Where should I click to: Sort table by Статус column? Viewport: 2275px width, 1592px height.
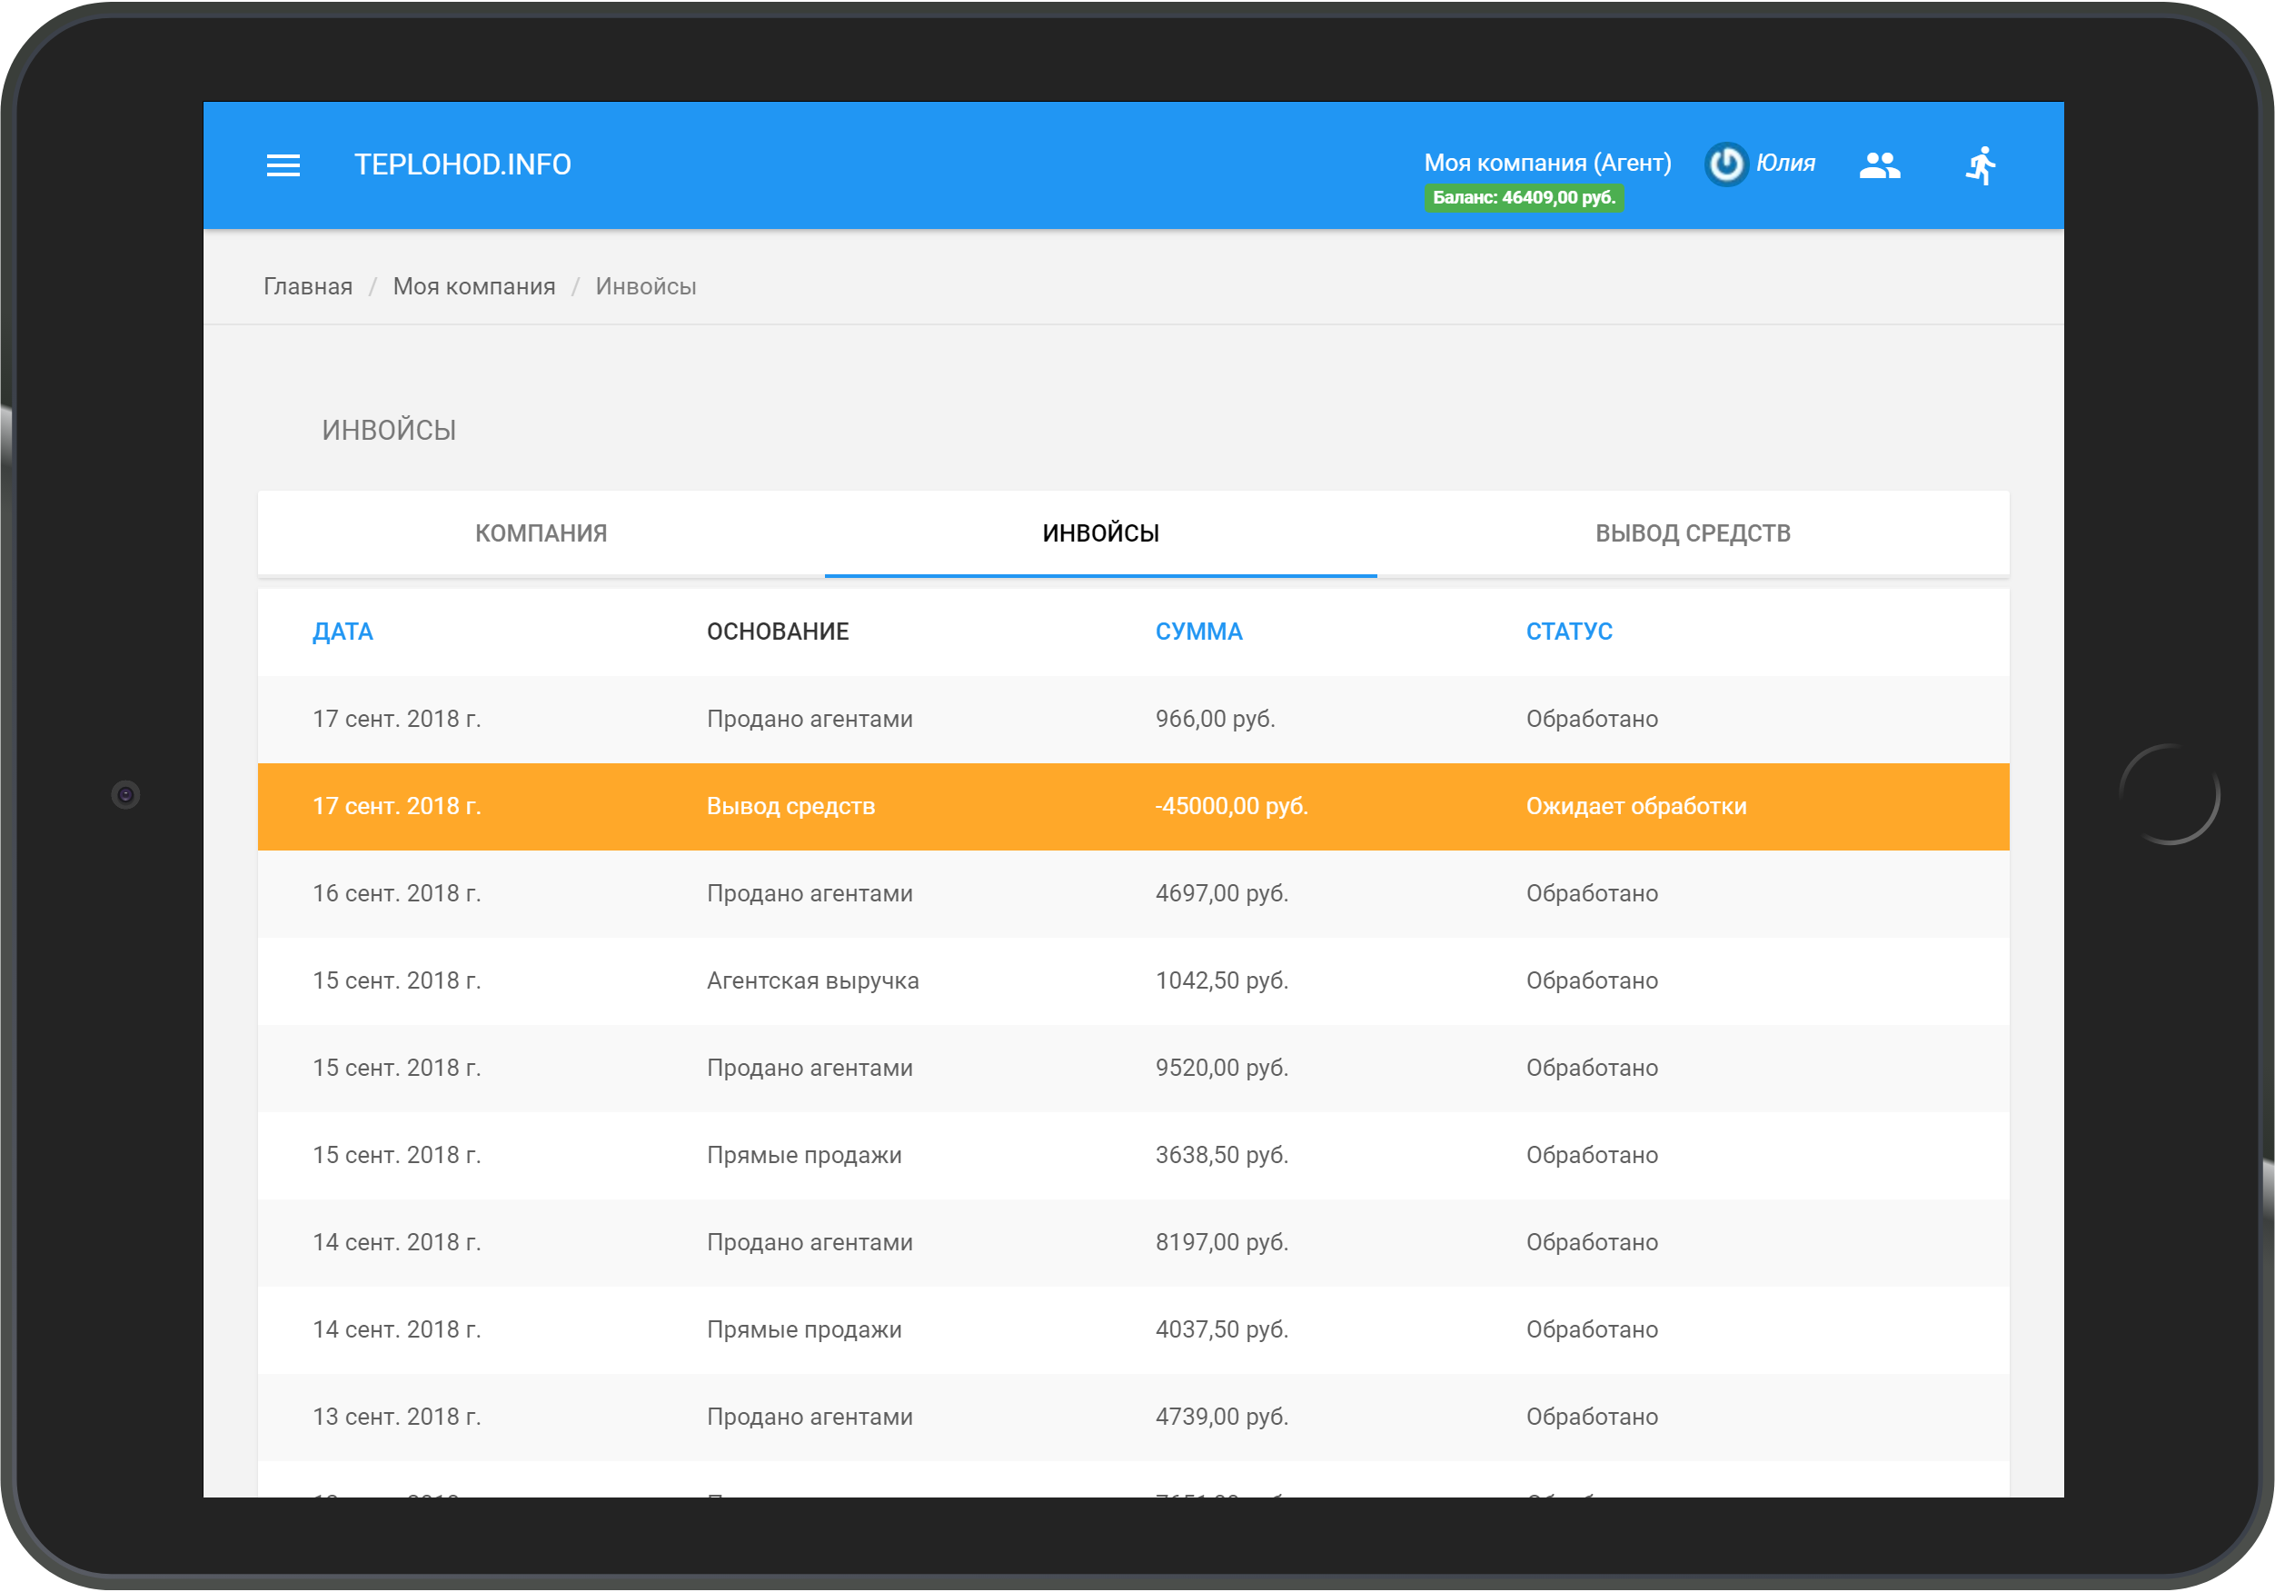coord(1568,632)
